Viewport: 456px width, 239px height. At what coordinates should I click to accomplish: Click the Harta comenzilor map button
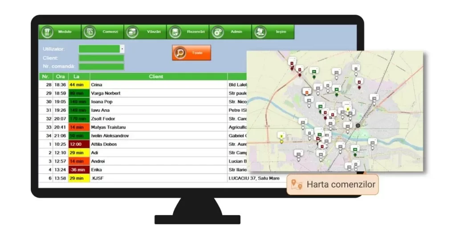coord(332,184)
